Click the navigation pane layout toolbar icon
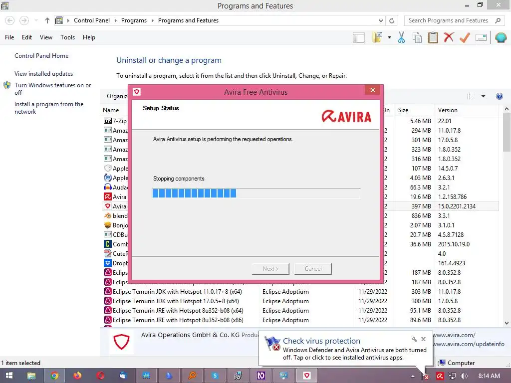Screen dimensions: 511x383 pos(358,37)
